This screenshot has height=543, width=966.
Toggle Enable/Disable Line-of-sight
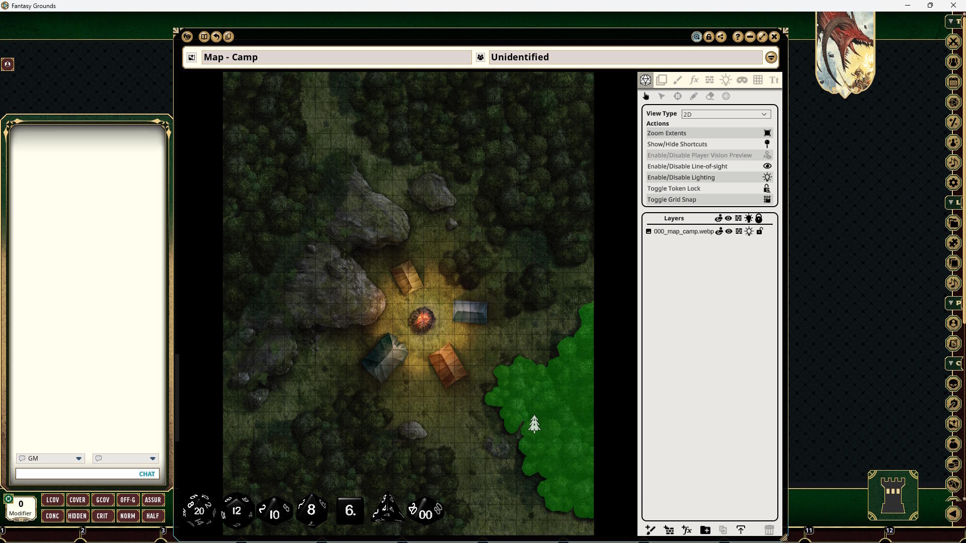tap(709, 166)
